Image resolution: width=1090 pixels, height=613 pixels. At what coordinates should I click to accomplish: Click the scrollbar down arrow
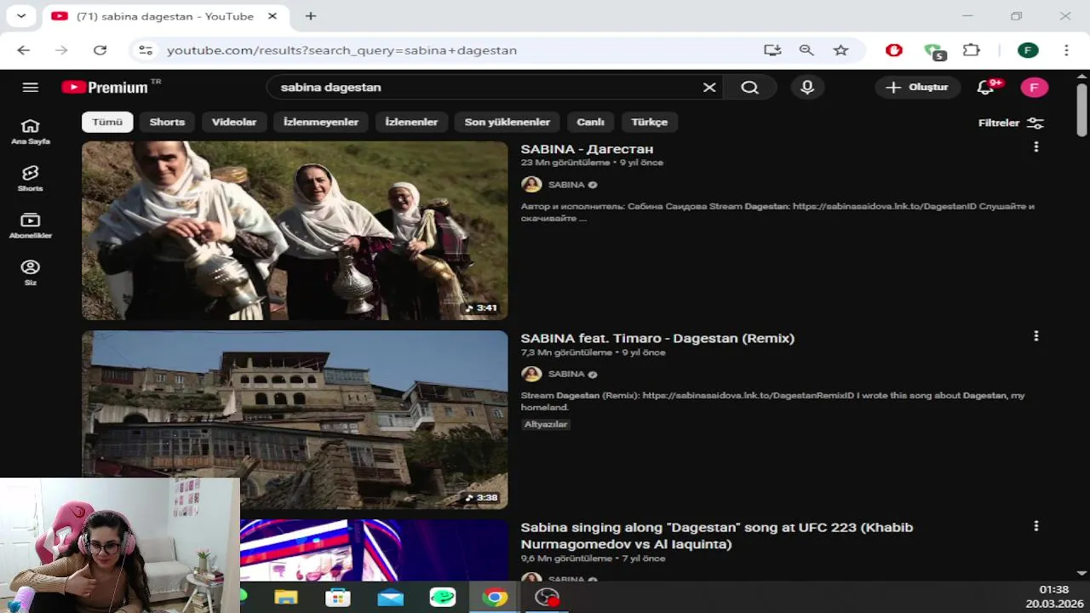point(1081,573)
